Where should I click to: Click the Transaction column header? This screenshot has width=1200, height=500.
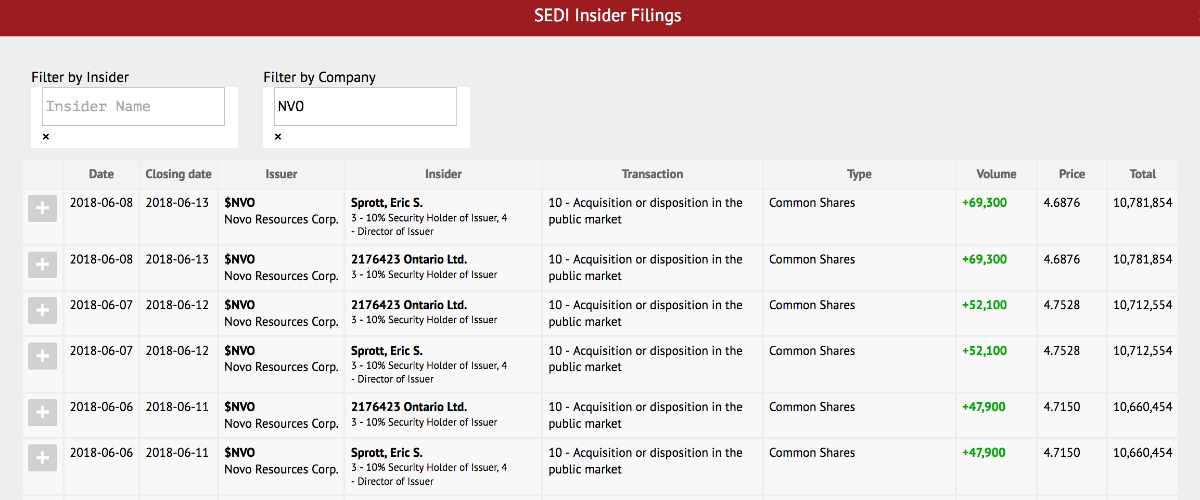tap(652, 174)
